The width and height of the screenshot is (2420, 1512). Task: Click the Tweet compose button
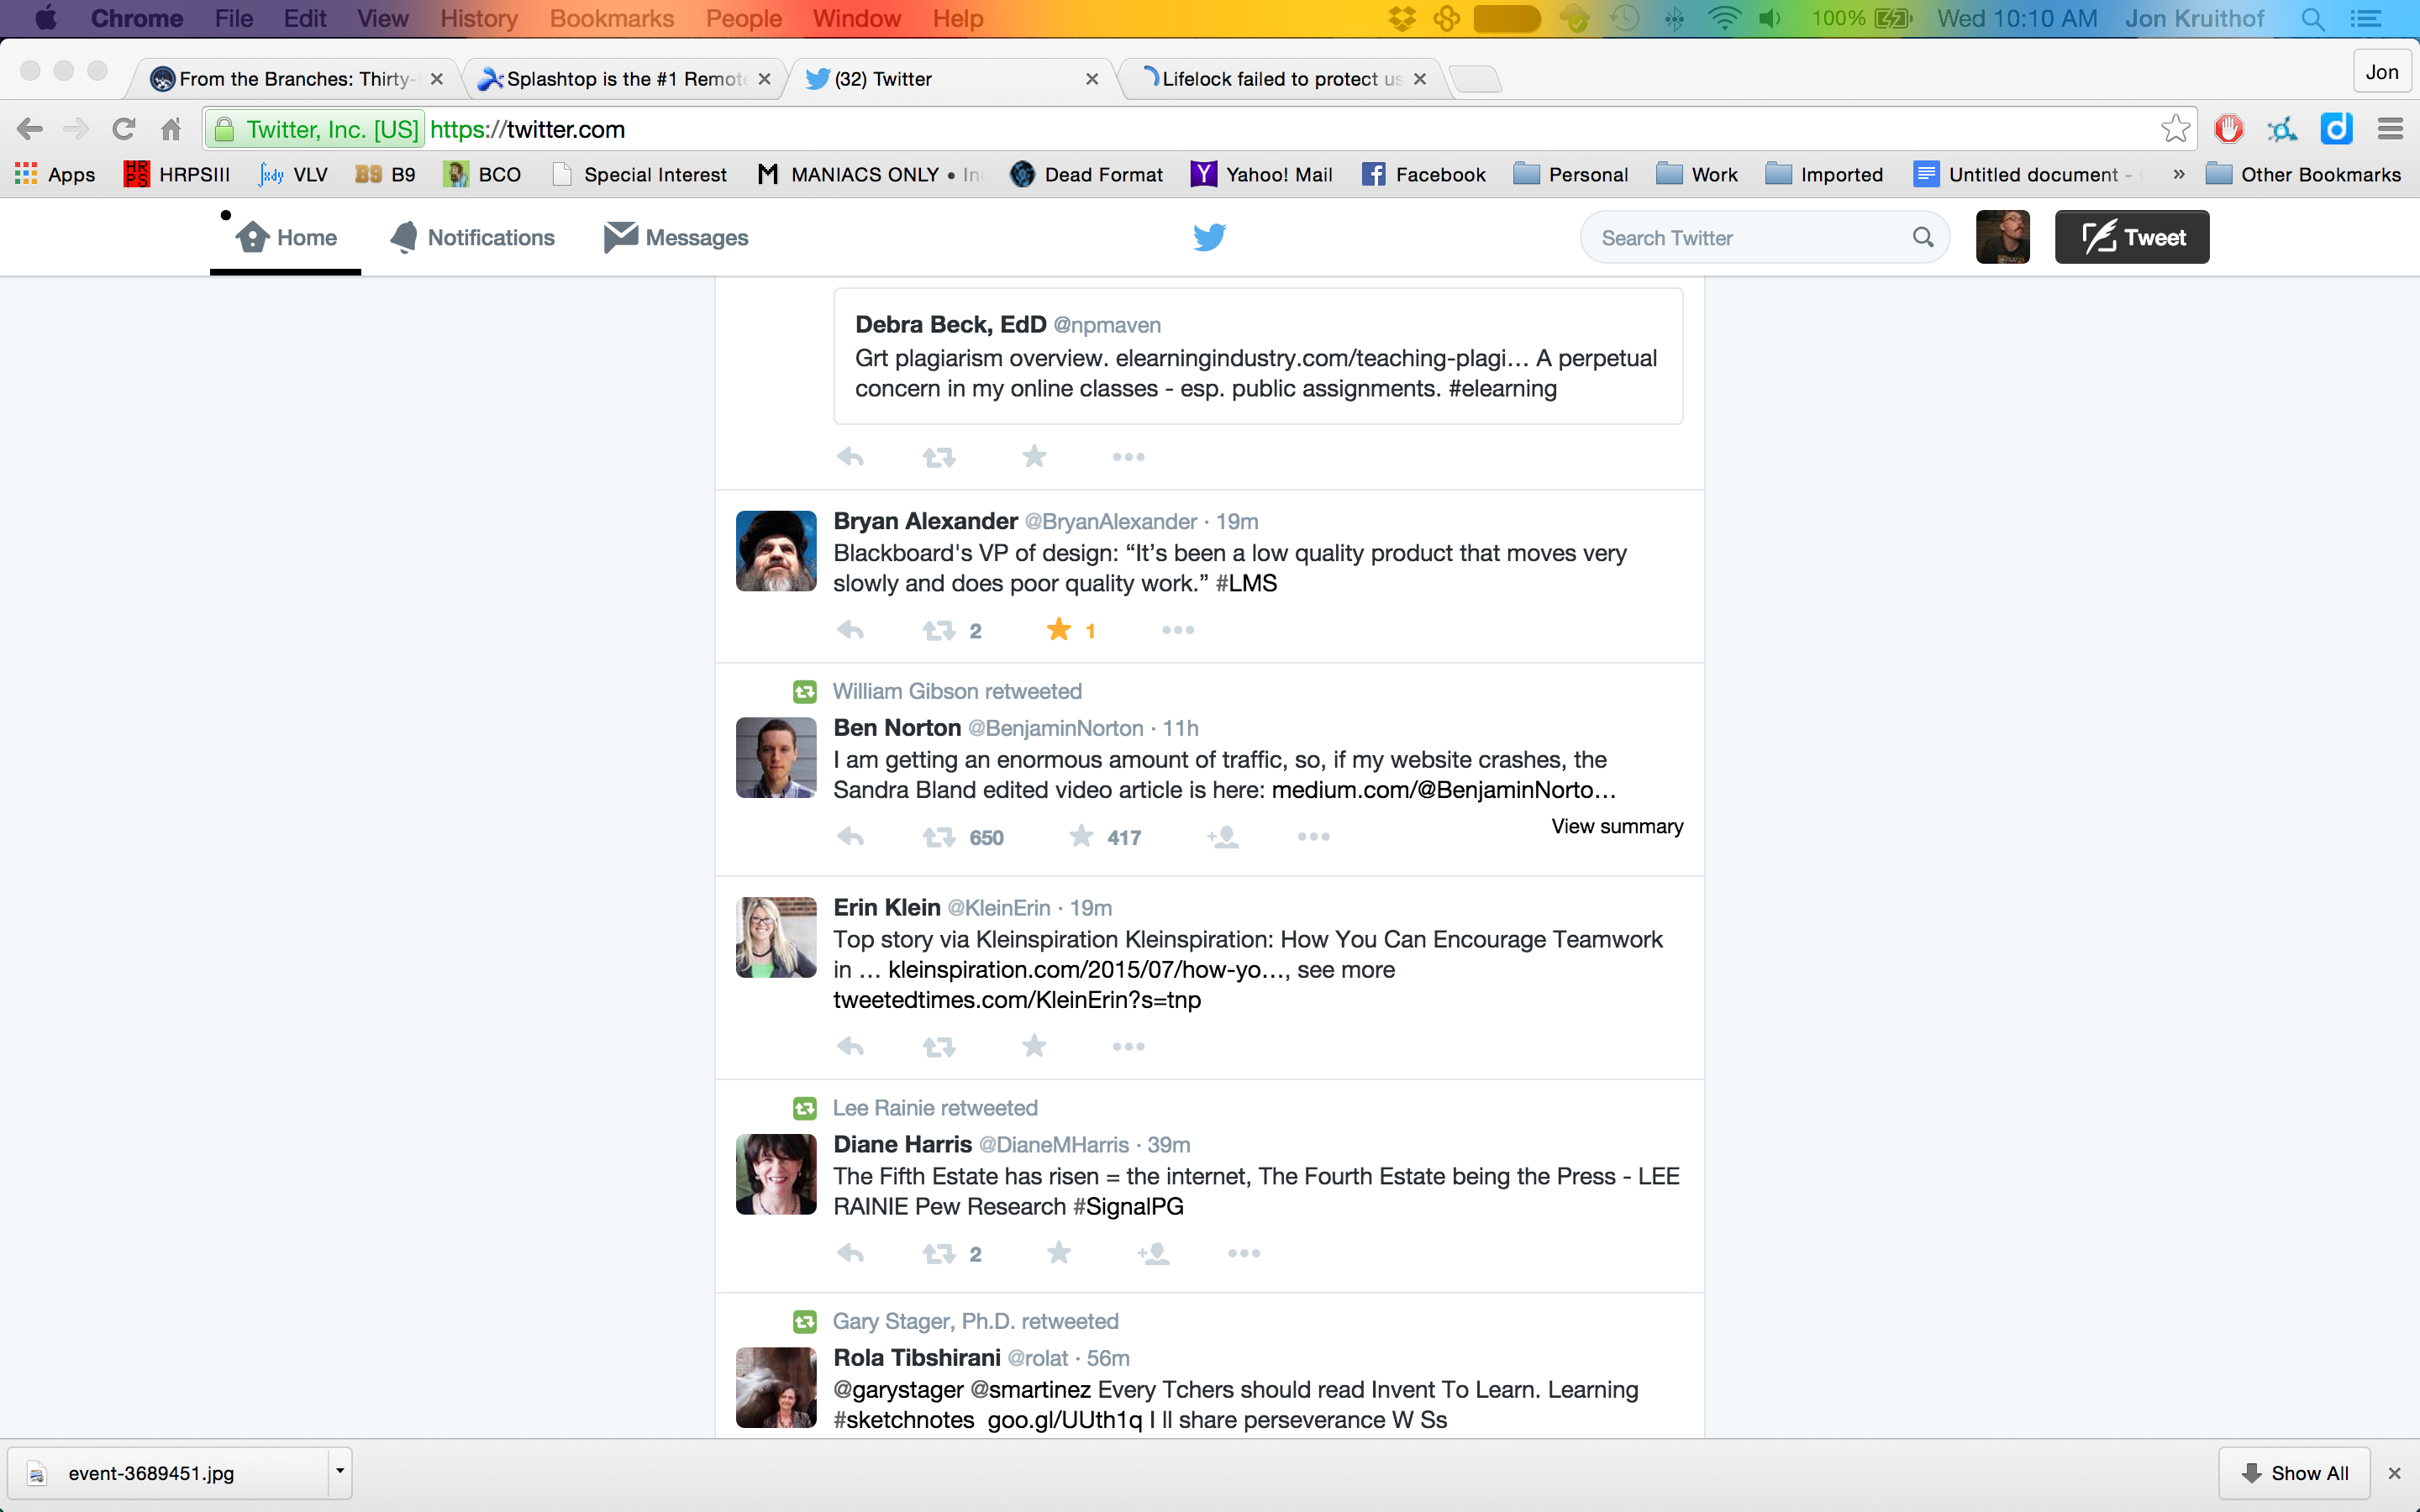(2131, 238)
